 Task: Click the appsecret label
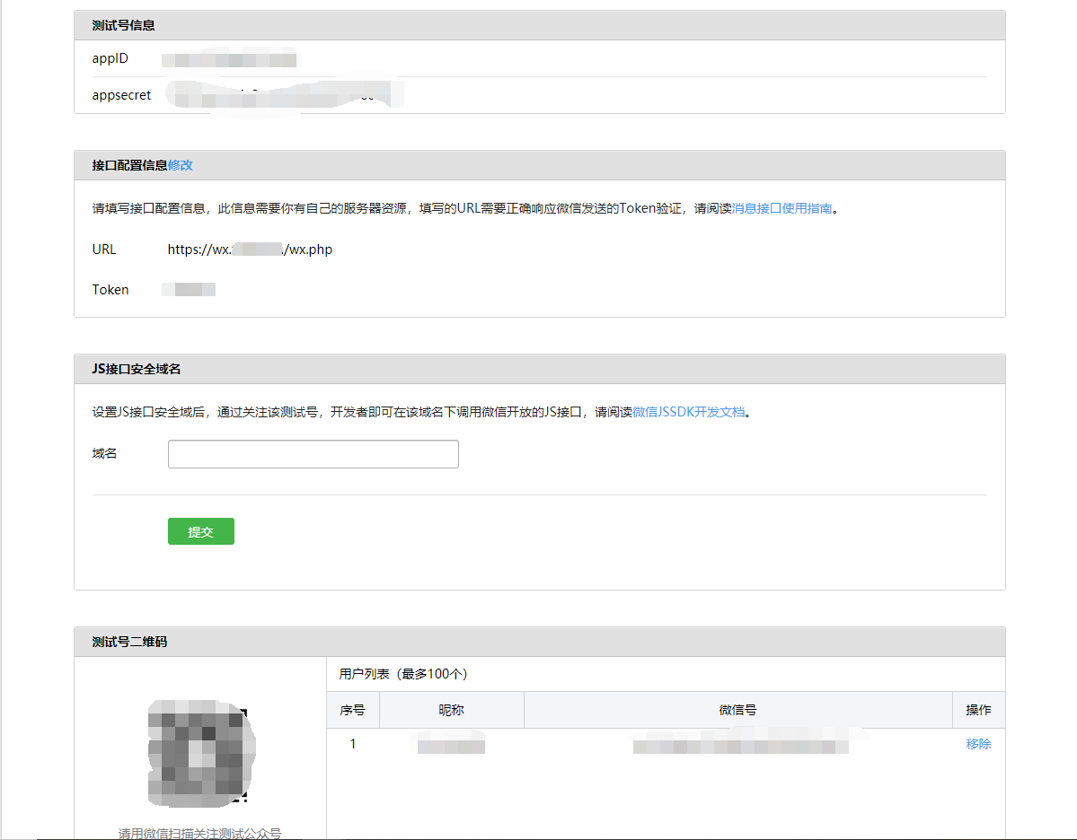(x=121, y=95)
